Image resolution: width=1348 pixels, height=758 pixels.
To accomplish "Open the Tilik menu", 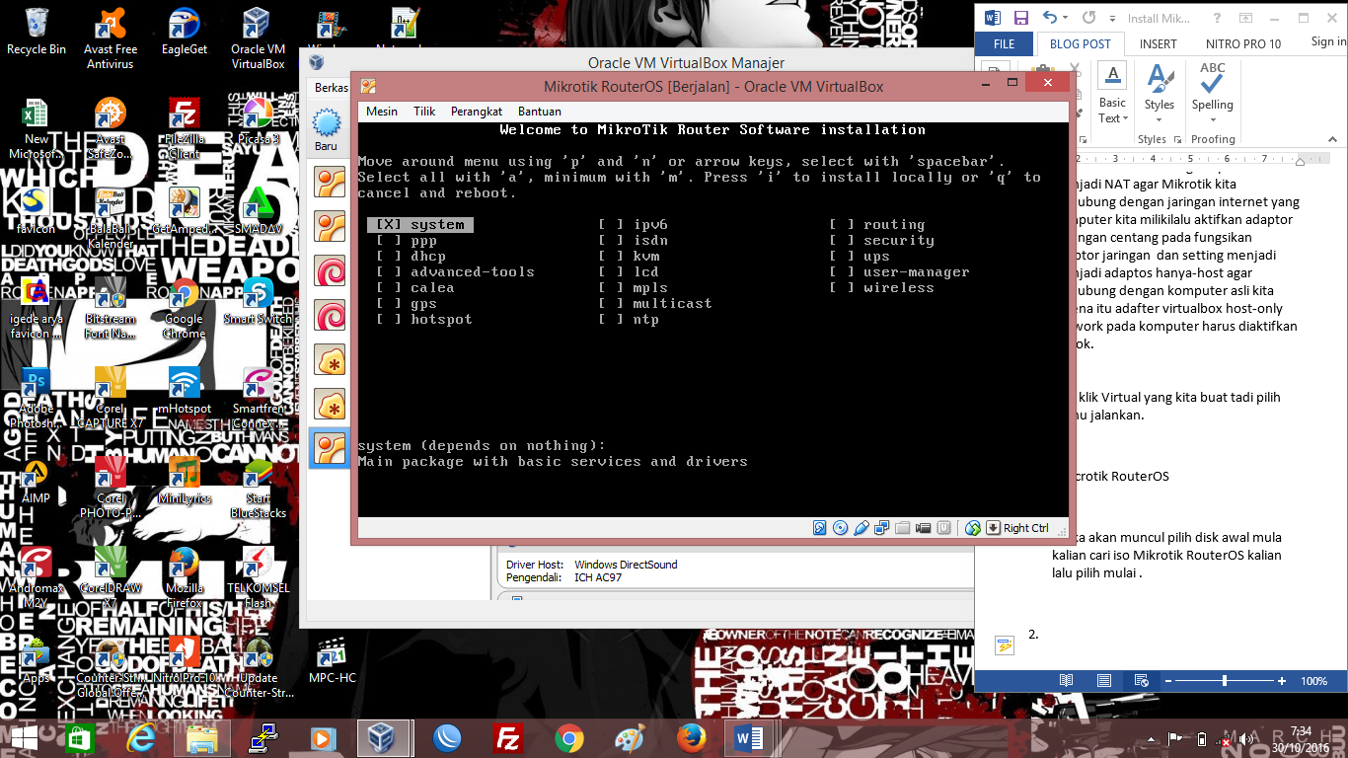I will coord(424,112).
